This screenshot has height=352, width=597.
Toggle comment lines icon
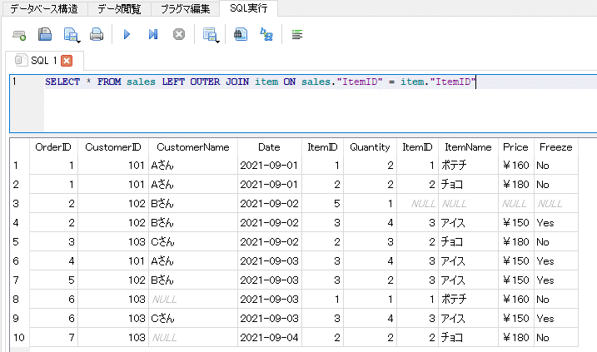coord(297,35)
